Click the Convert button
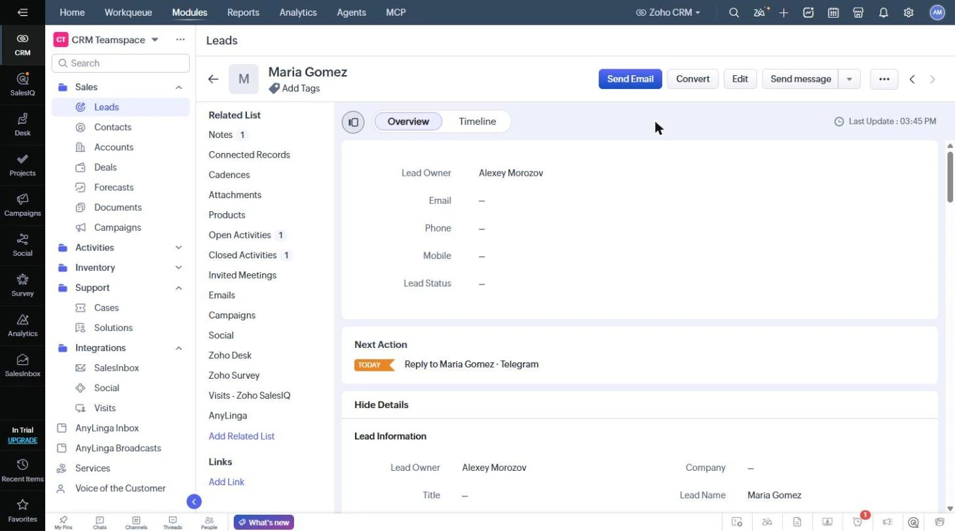 click(692, 79)
